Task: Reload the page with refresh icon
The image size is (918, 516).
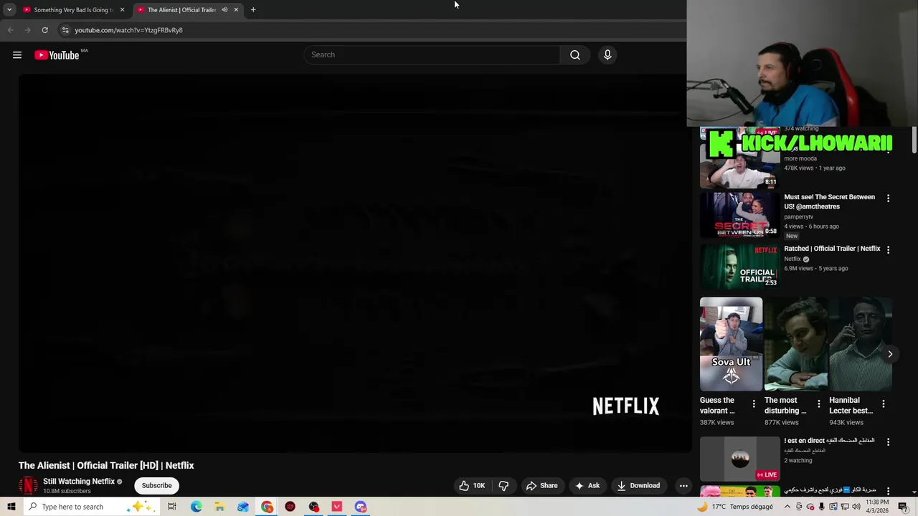Action: coord(44,30)
